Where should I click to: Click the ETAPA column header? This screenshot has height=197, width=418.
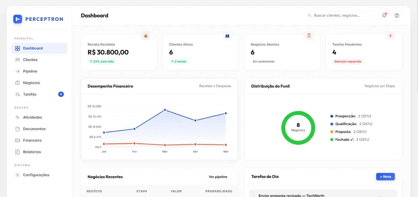[x=142, y=191]
